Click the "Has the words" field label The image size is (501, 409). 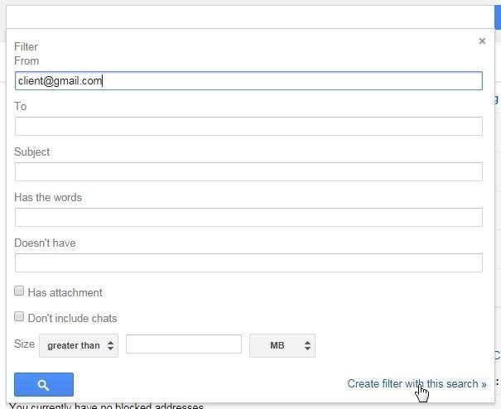pos(48,197)
